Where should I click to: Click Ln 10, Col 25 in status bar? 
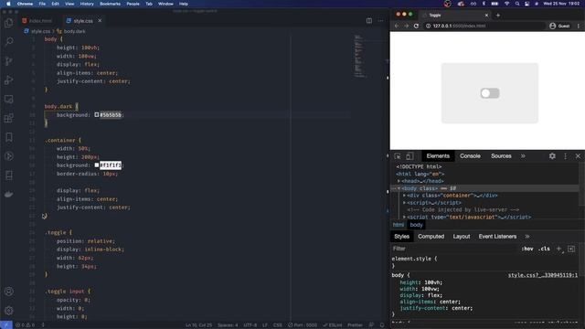[x=198, y=325]
